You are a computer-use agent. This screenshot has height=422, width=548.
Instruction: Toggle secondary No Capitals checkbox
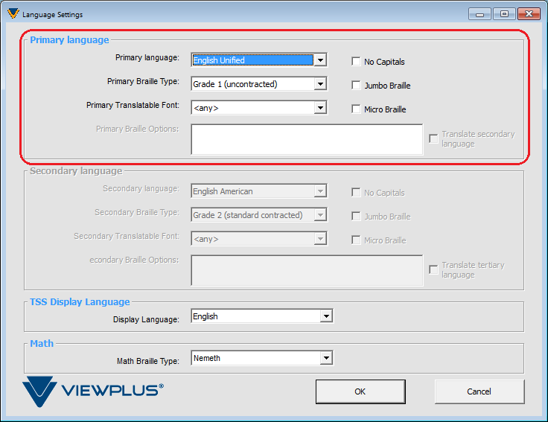tap(357, 193)
